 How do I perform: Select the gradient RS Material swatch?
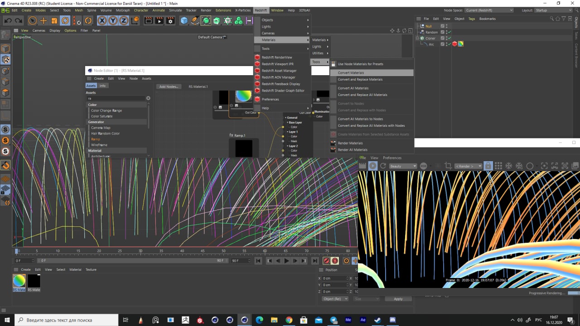[19, 281]
